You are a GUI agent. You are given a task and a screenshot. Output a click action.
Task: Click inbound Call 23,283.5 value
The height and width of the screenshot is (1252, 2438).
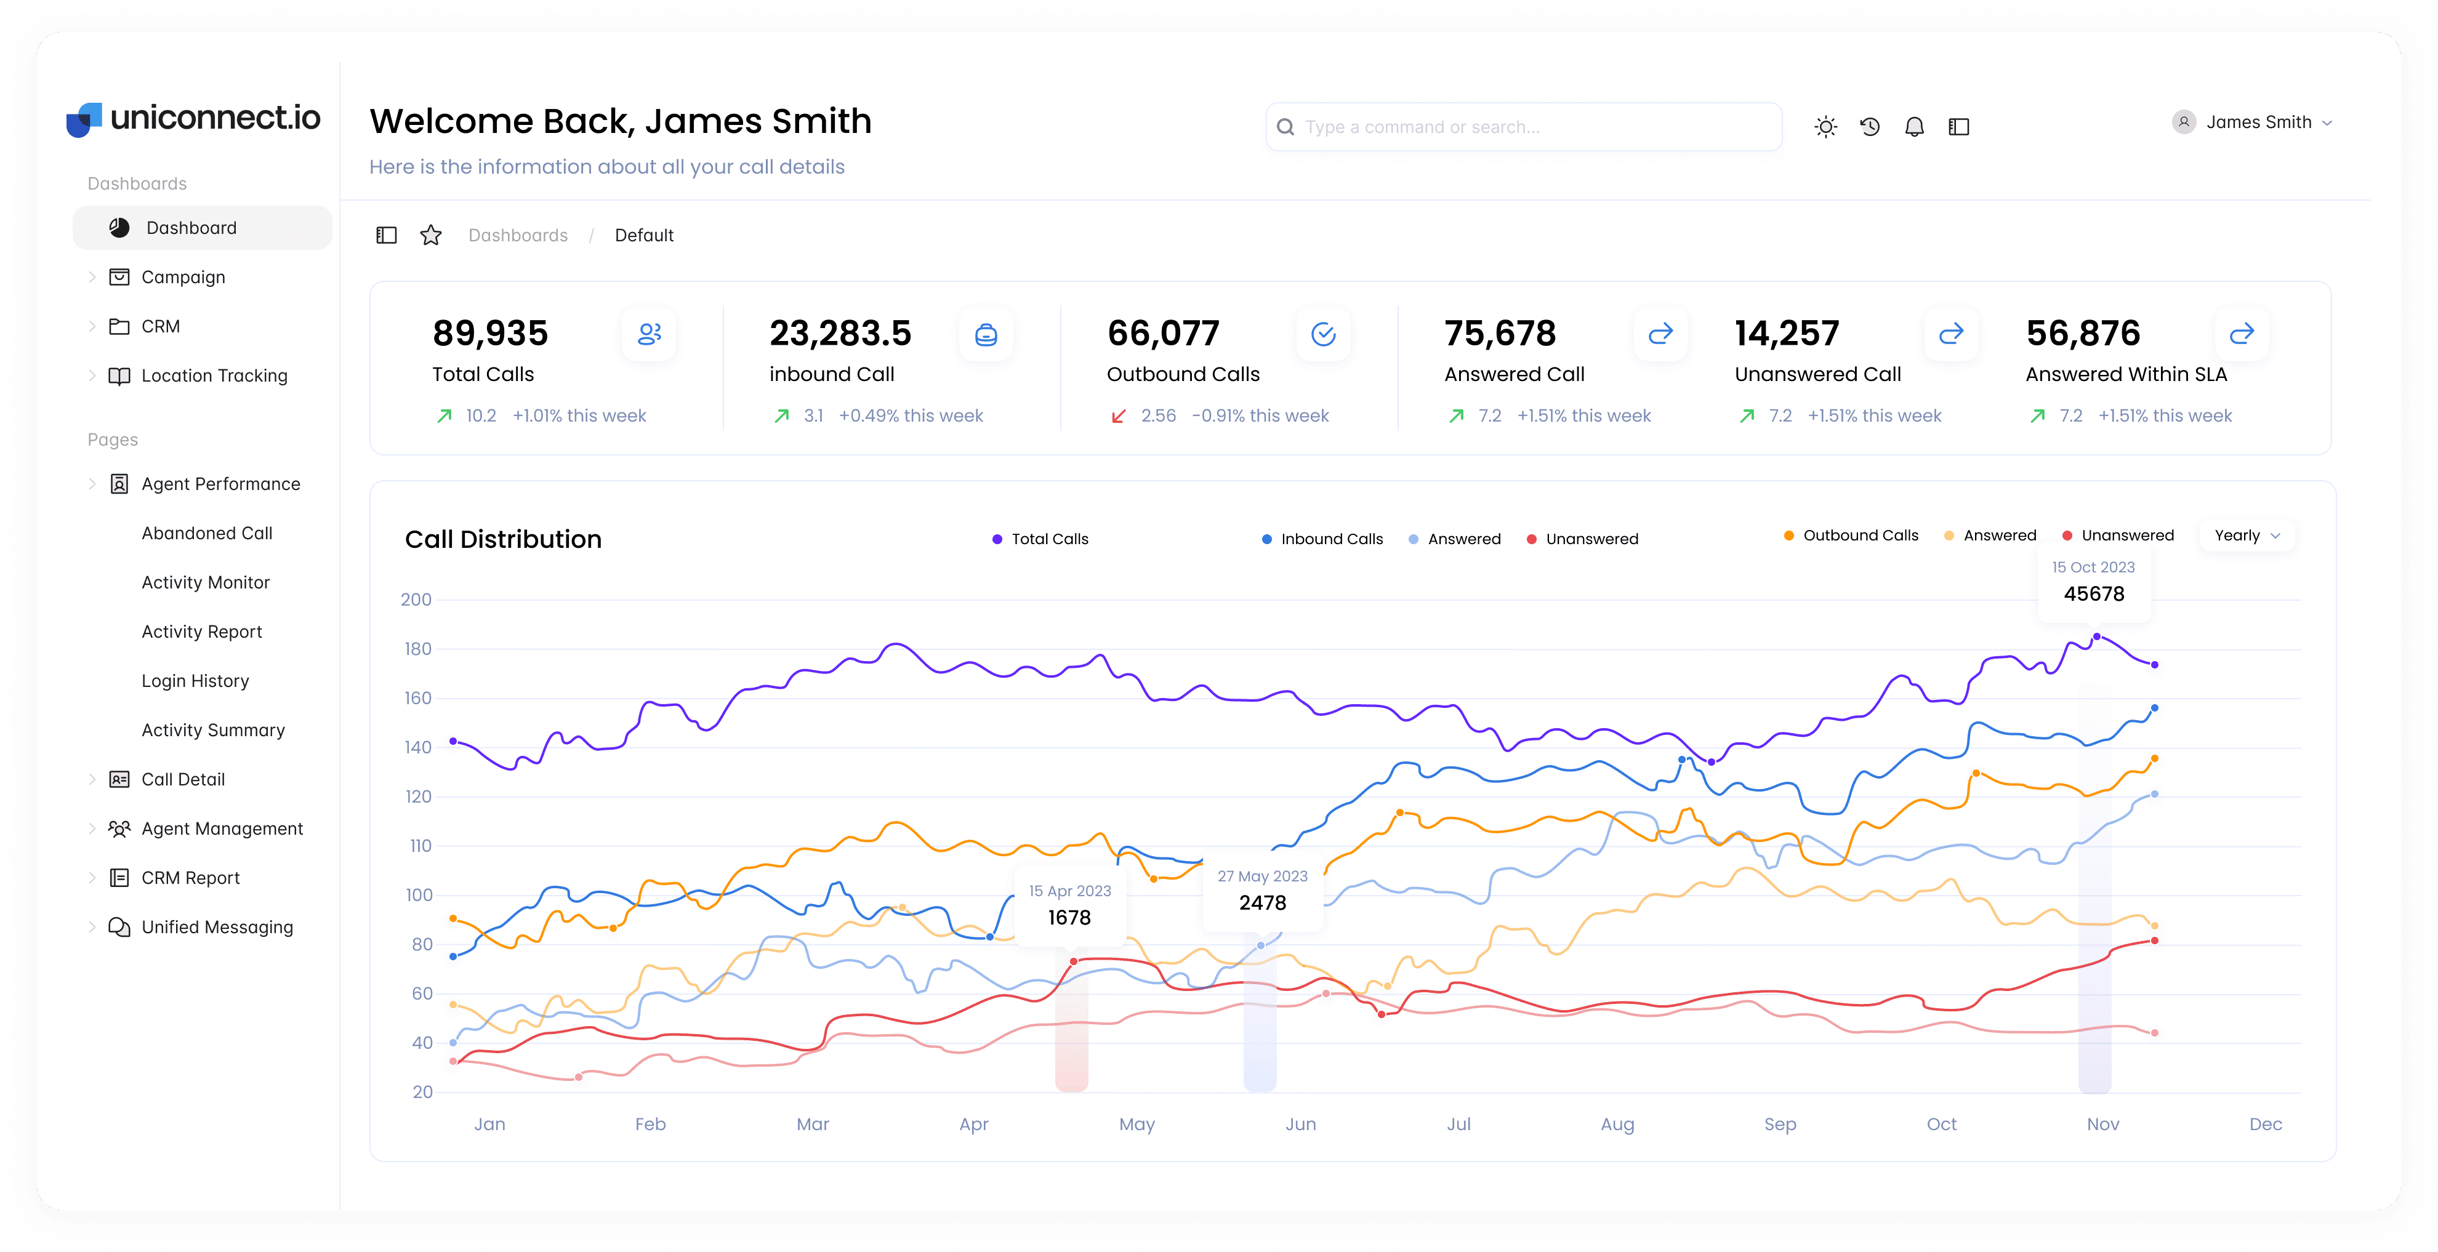pyautogui.click(x=840, y=333)
